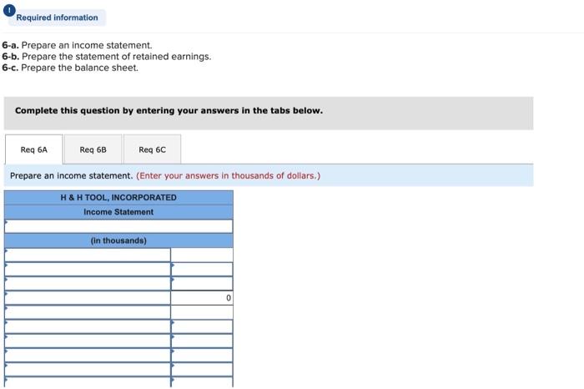The height and width of the screenshot is (389, 584).
Task: Click the amount cell showing 0
Action: click(x=202, y=298)
